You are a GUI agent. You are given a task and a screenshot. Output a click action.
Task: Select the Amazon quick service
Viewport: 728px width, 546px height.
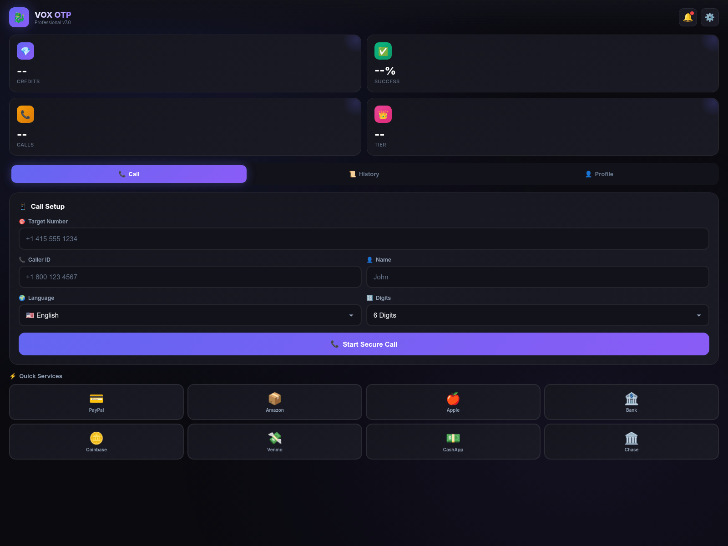[275, 402]
